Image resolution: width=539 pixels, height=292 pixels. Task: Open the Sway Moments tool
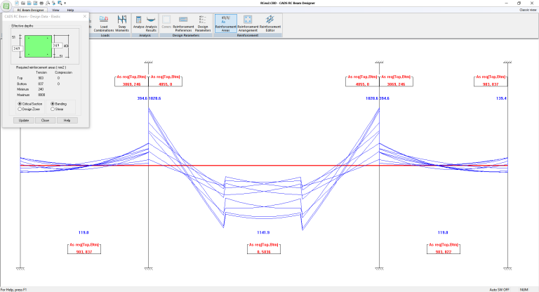[122, 24]
